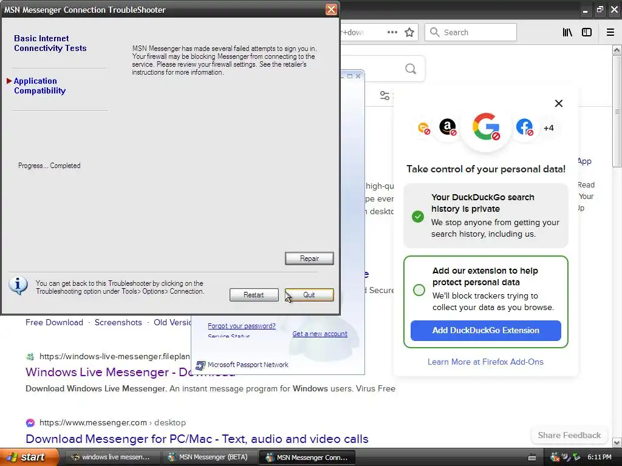Click the green safely remove hardware tray icon
622x466 pixels.
click(576, 458)
